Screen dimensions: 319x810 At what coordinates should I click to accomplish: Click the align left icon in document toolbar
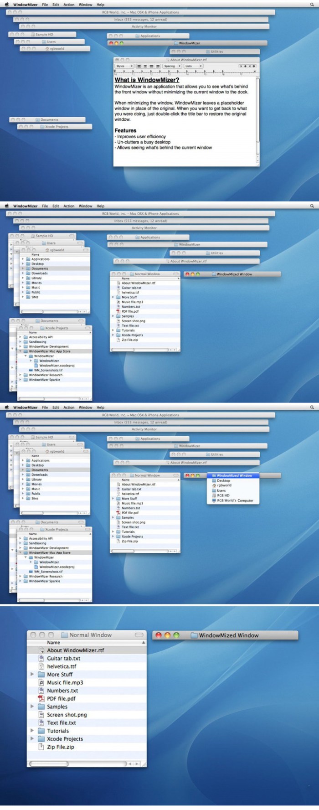[139, 66]
